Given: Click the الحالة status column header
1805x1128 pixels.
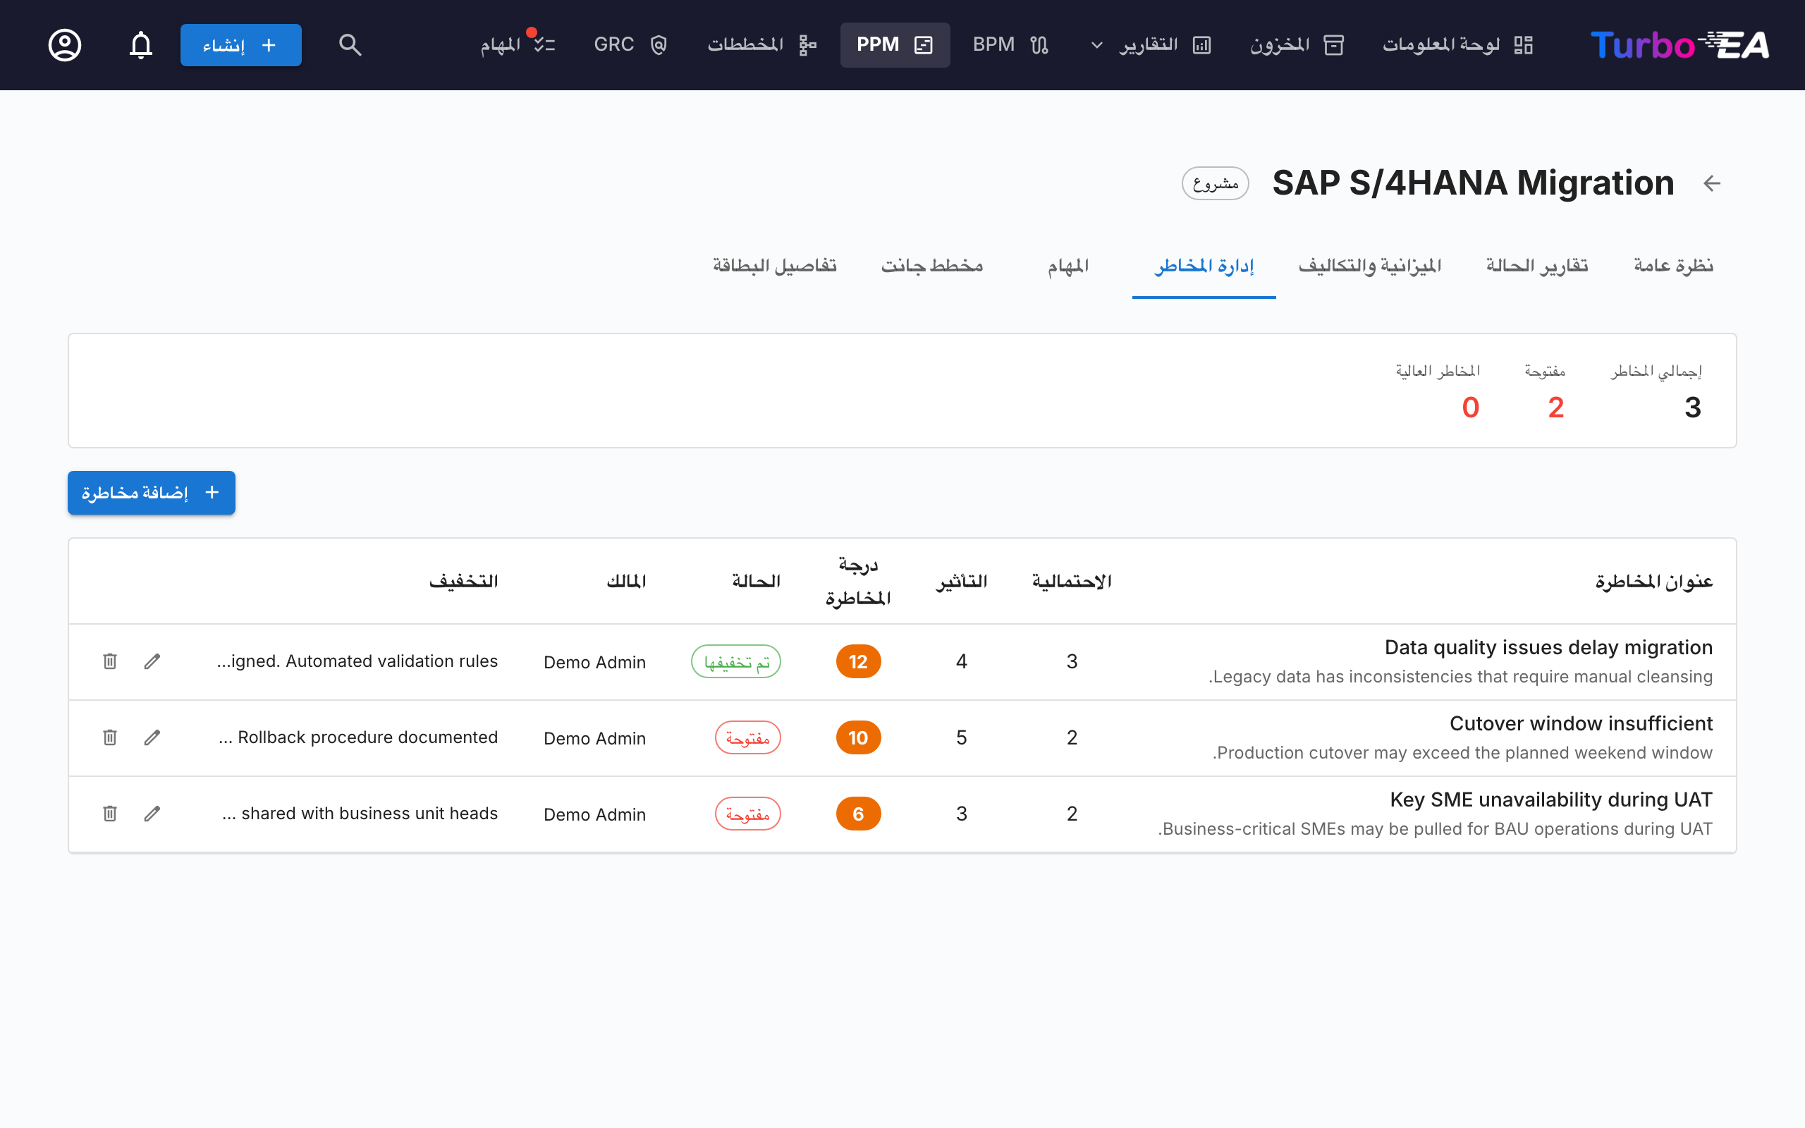Looking at the screenshot, I should coord(757,581).
